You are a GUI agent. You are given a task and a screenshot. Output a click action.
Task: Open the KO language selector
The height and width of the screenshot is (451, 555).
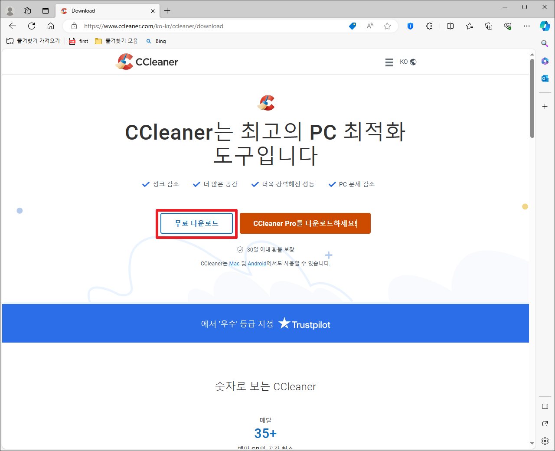408,62
